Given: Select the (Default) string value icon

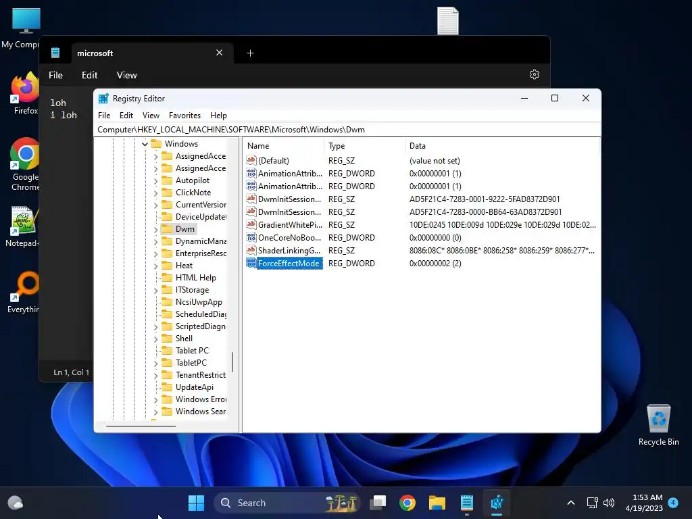Looking at the screenshot, I should click(251, 160).
